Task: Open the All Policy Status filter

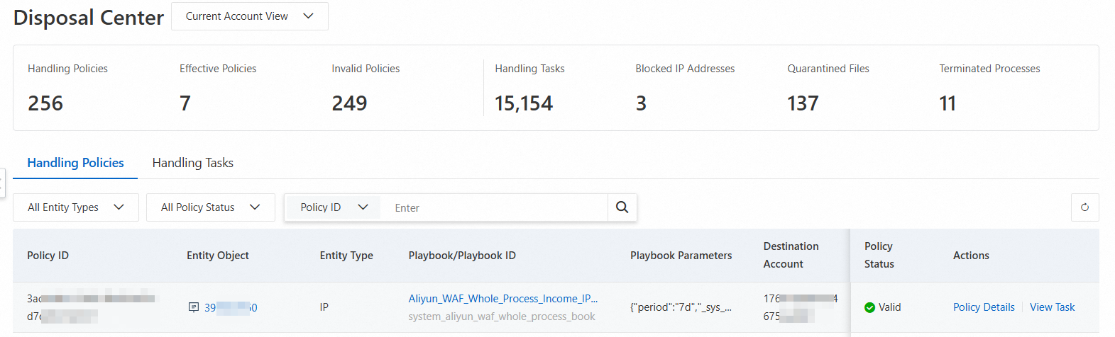Action: [210, 207]
